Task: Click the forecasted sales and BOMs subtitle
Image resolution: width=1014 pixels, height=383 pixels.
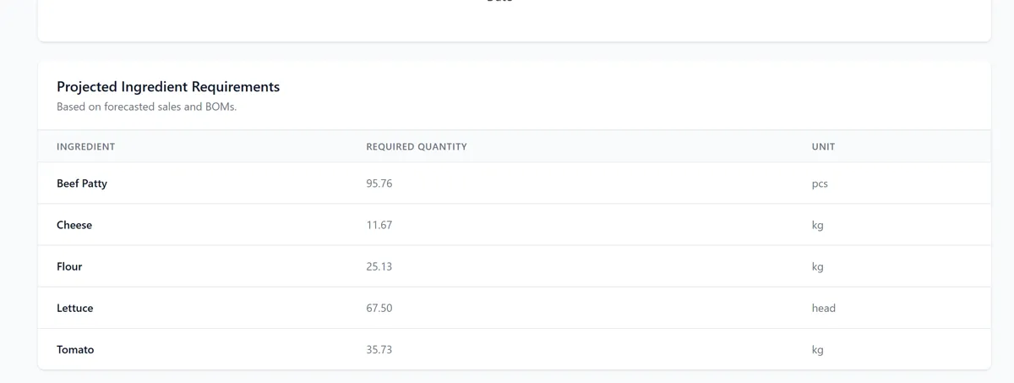Action: coord(146,107)
